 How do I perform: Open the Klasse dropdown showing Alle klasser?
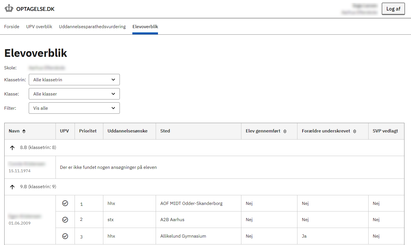[74, 94]
